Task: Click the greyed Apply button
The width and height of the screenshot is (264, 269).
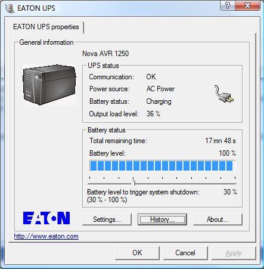Action: (x=234, y=253)
